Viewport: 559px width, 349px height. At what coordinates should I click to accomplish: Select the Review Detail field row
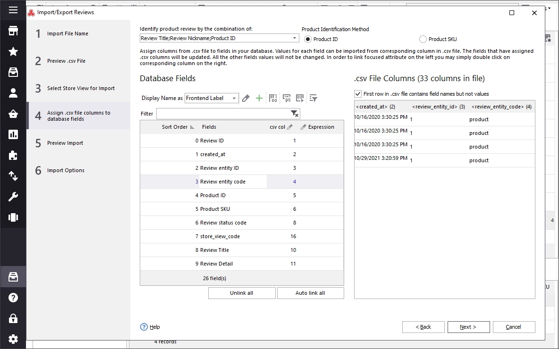[242, 264]
